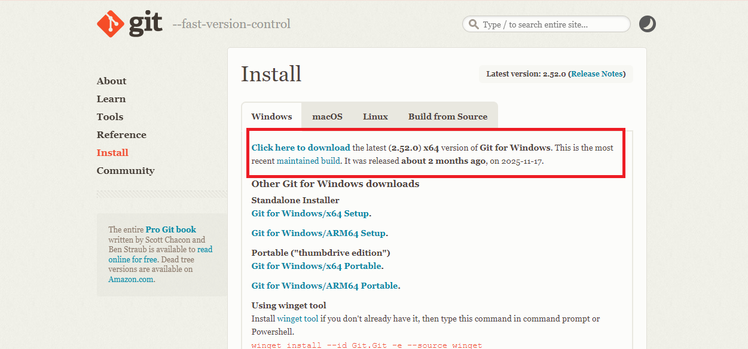Download Git for Windows/ARM64 Portable
This screenshot has height=349, width=748.
pos(325,286)
